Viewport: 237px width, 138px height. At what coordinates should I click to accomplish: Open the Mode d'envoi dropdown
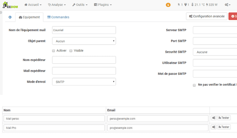pos(84,82)
